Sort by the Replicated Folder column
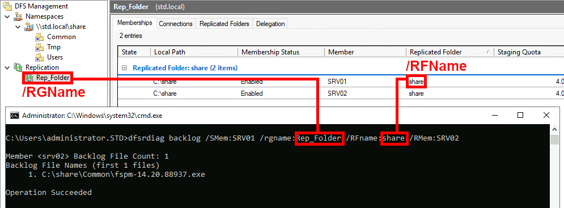564x208 pixels. click(x=449, y=52)
